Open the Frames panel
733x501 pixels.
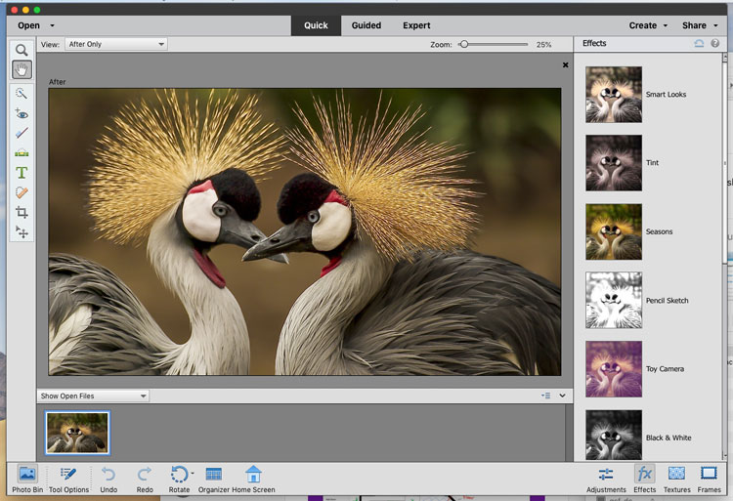click(709, 480)
